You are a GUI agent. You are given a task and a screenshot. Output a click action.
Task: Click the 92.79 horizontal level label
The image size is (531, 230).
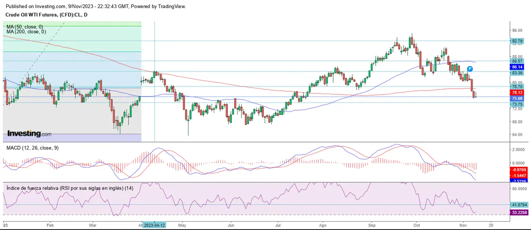pos(517,41)
